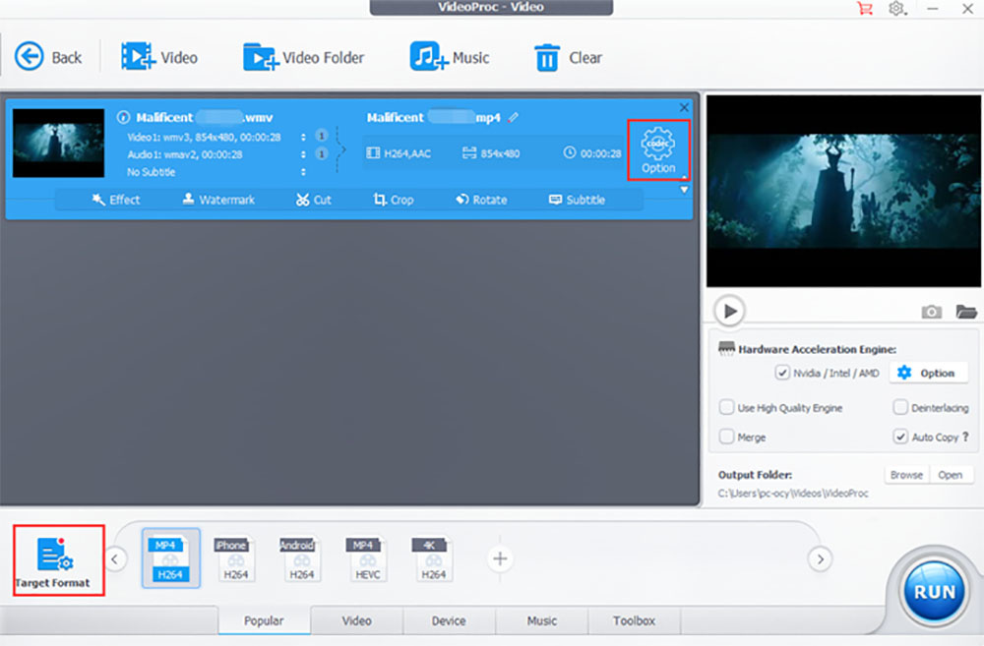The image size is (984, 646).
Task: Click the output 854x480 resolution info
Action: coord(491,153)
